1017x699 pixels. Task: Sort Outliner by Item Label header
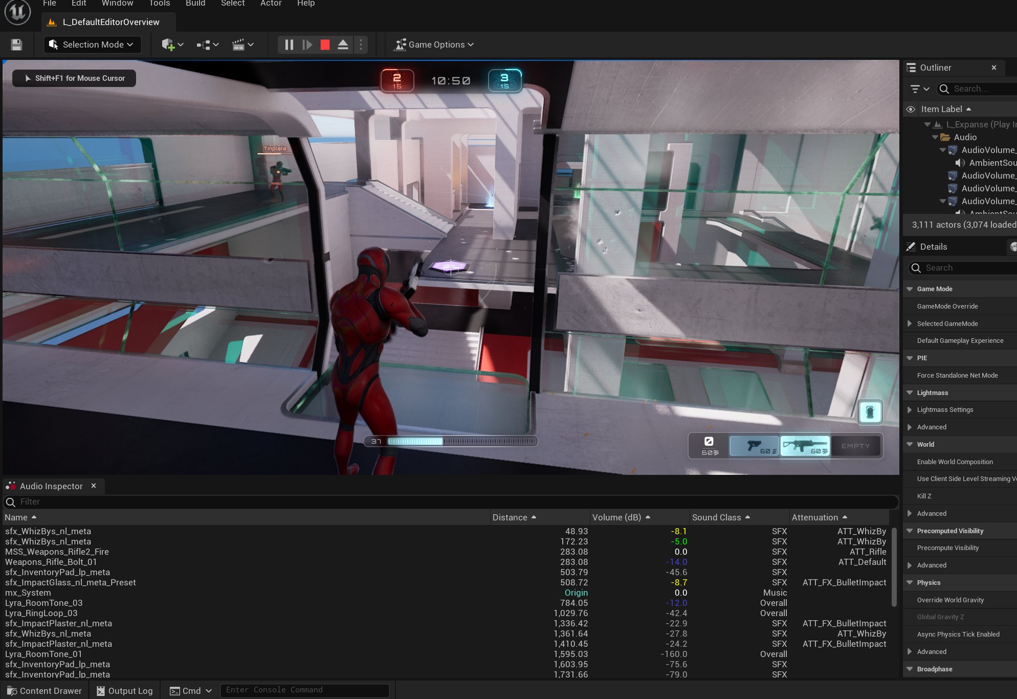945,109
